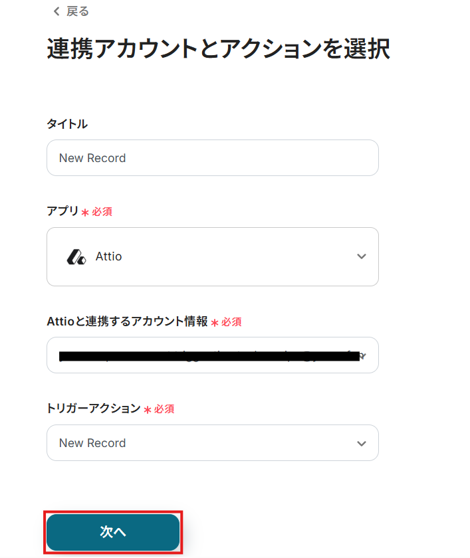470x558 pixels.
Task: Focus the タイトル input field
Action: (x=213, y=158)
